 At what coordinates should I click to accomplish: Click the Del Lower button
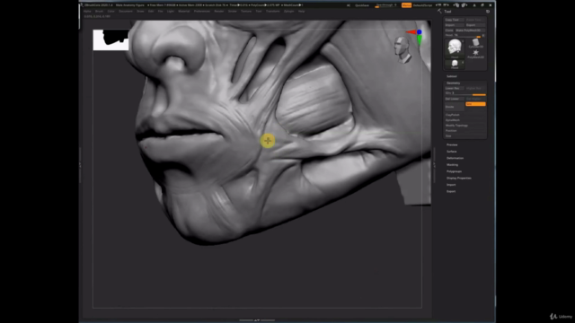455,99
